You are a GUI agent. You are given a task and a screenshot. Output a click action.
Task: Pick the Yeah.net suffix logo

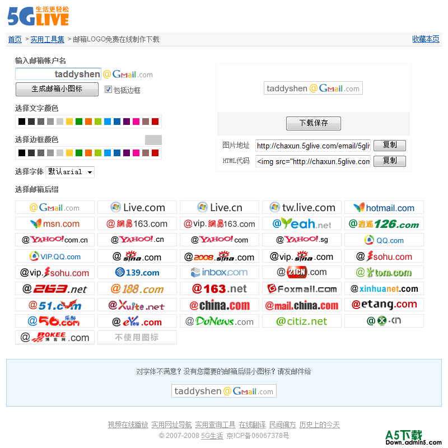(x=302, y=223)
